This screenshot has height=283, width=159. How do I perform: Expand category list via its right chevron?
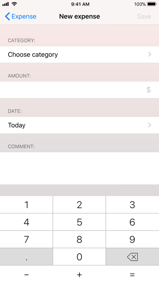[149, 54]
